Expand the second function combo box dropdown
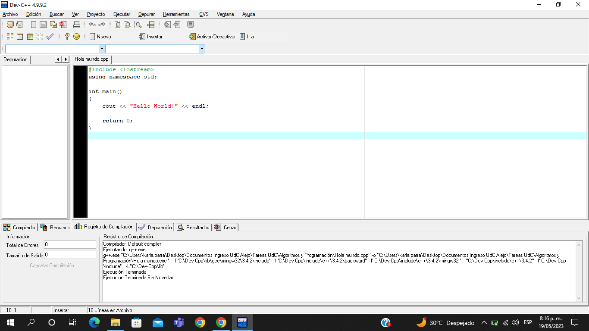 pyautogui.click(x=202, y=49)
